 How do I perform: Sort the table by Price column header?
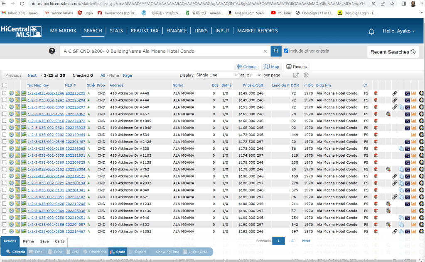point(247,85)
